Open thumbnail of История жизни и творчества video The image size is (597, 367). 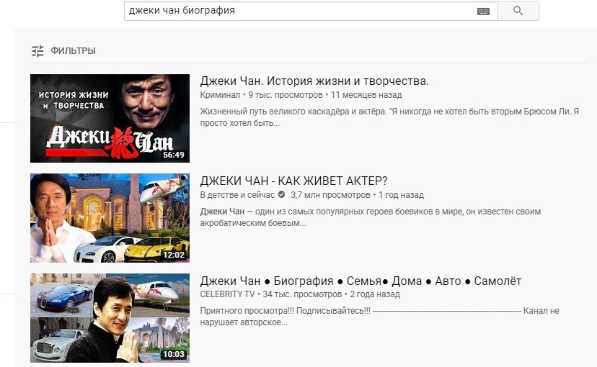tap(110, 118)
